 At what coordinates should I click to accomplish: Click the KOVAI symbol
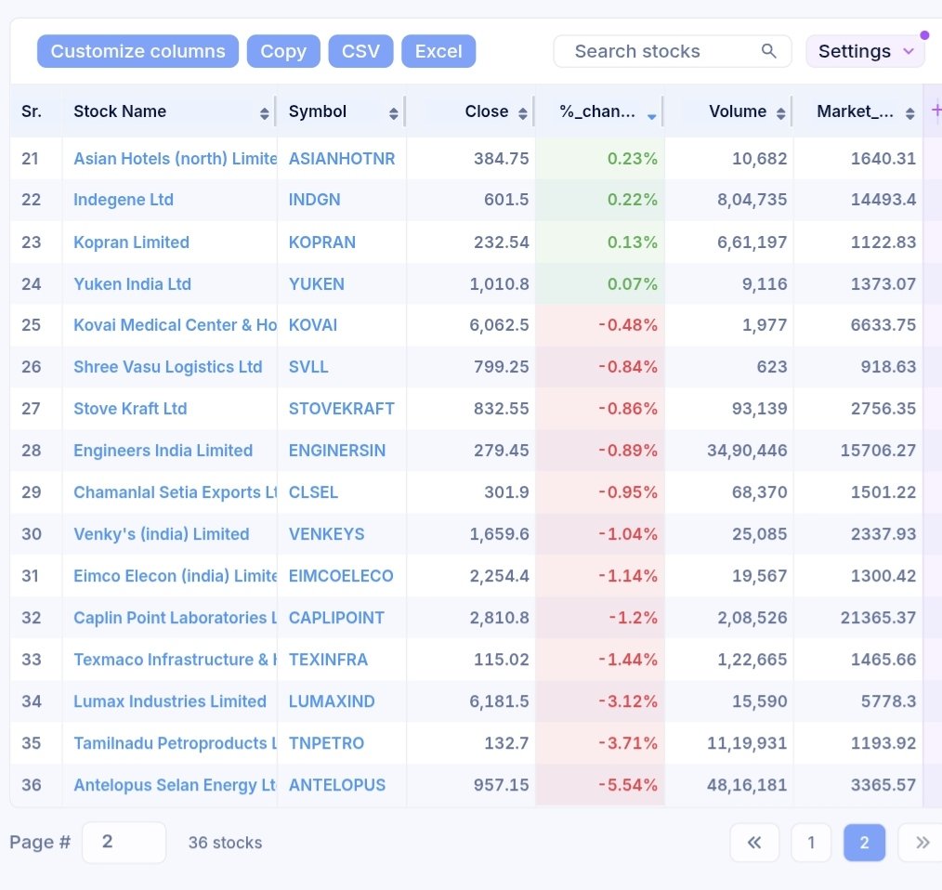pos(313,325)
